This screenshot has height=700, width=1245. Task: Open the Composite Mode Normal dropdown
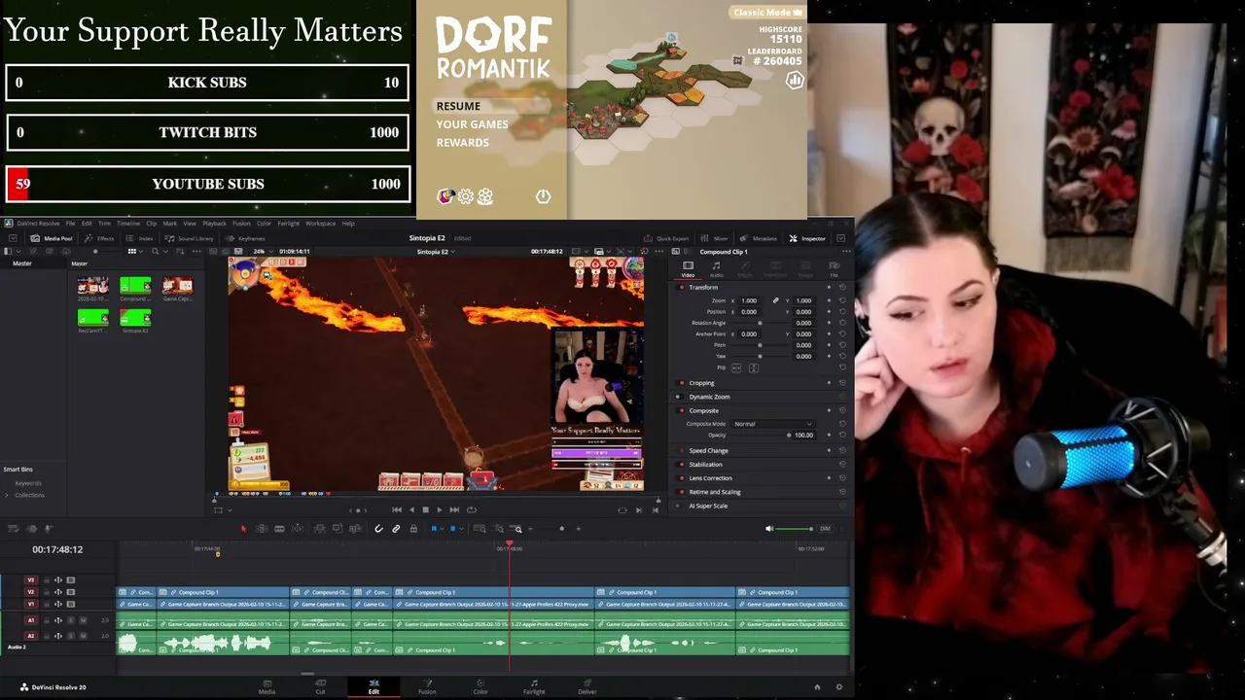coord(773,424)
